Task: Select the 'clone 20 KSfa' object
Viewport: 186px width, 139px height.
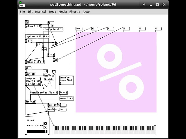Action: 33,81
